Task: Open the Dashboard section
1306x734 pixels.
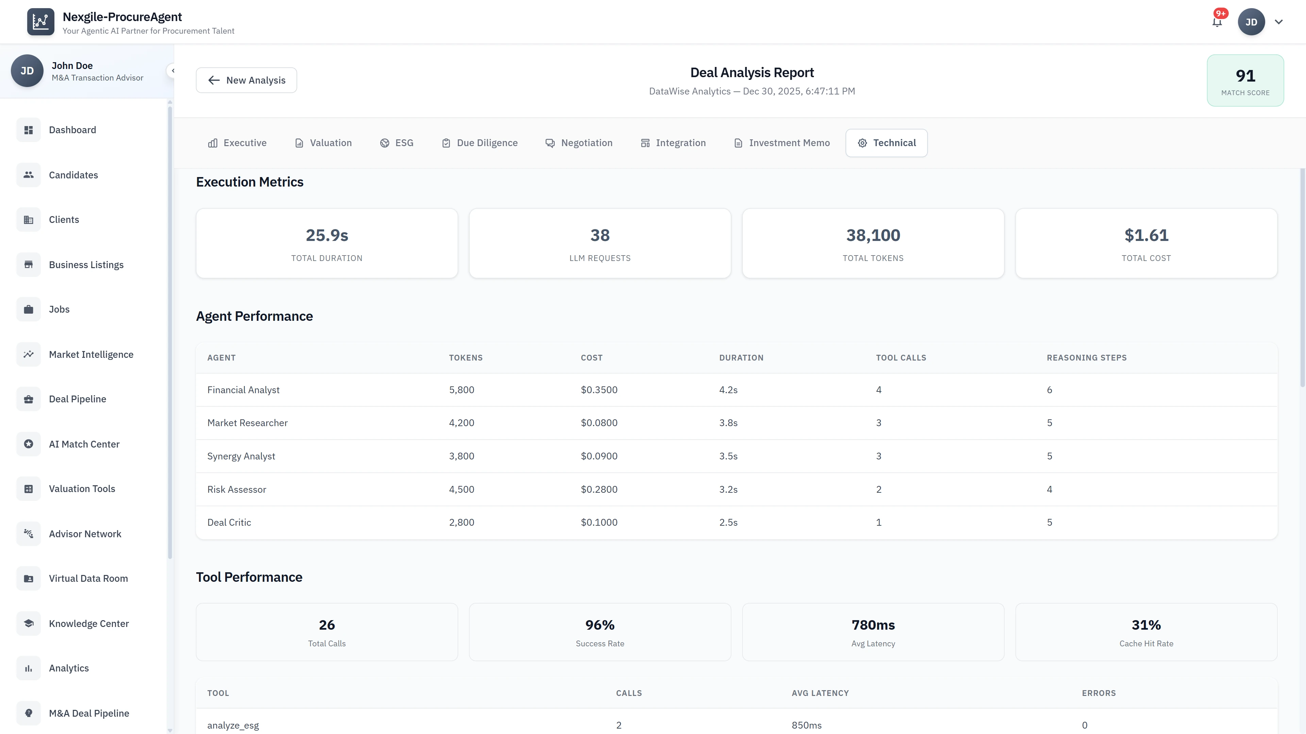Action: point(72,130)
